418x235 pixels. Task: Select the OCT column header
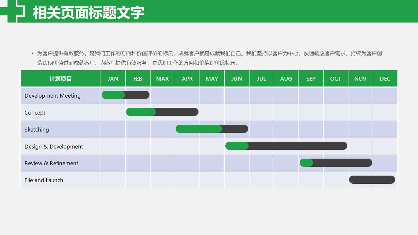coord(336,79)
